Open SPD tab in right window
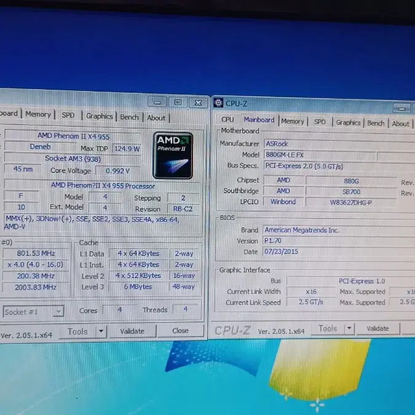 (x=320, y=122)
